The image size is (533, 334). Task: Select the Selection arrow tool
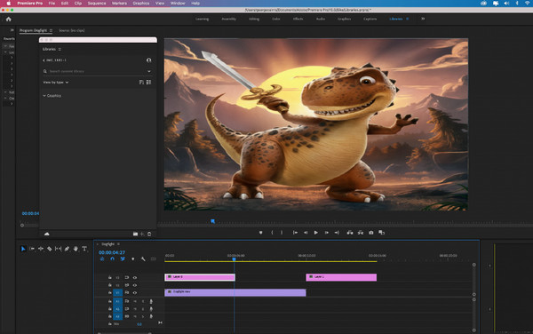[23, 249]
